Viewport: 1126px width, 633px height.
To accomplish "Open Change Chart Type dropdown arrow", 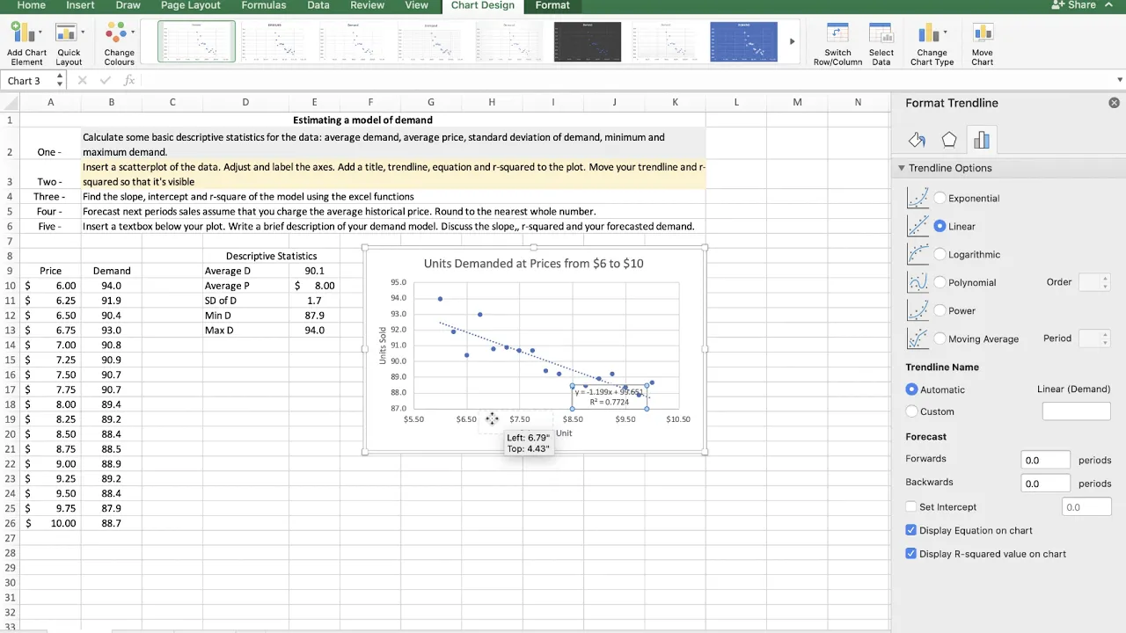I will (945, 33).
